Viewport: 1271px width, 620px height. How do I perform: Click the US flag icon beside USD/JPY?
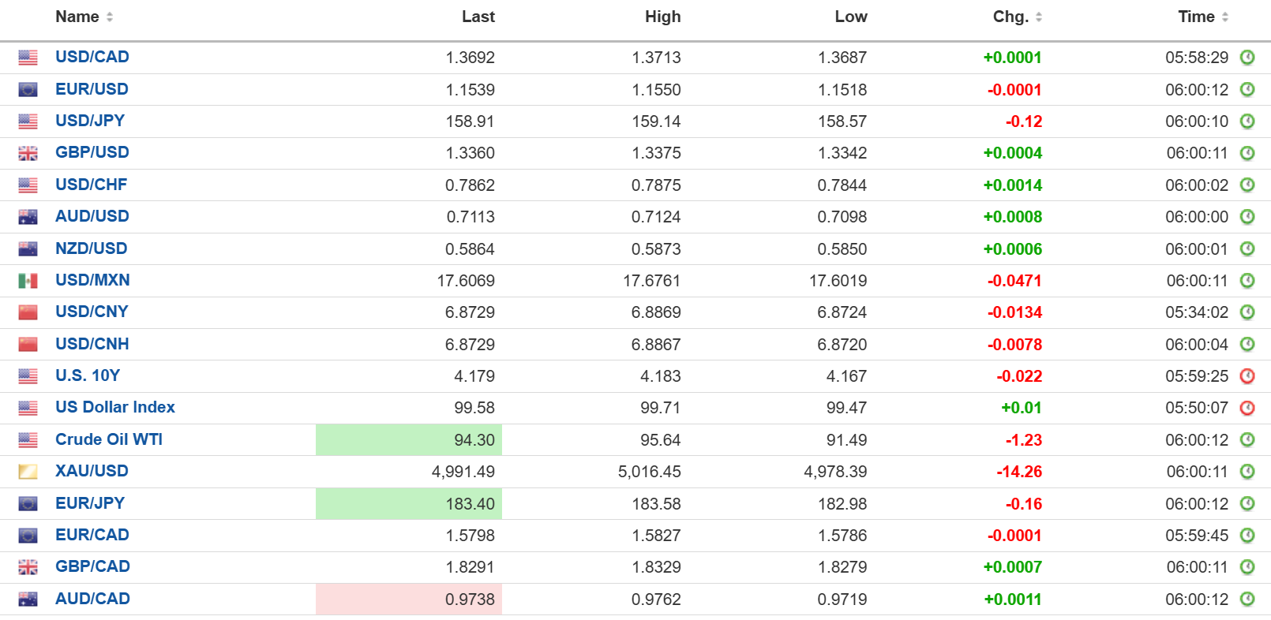click(x=28, y=121)
